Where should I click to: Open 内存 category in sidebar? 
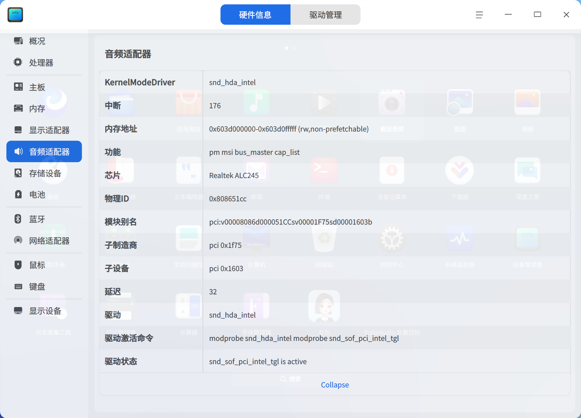click(x=44, y=109)
